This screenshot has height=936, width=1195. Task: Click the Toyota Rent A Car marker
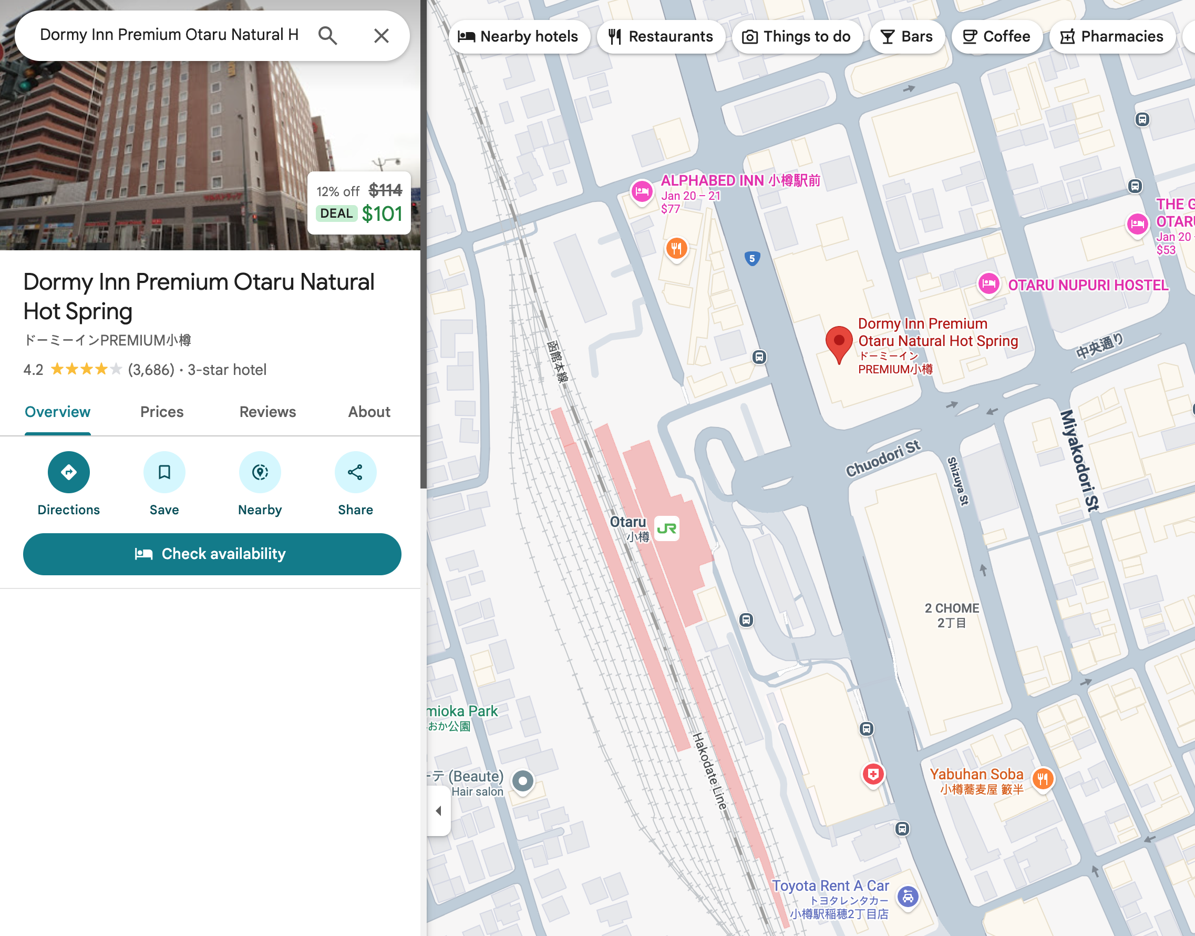coord(908,897)
